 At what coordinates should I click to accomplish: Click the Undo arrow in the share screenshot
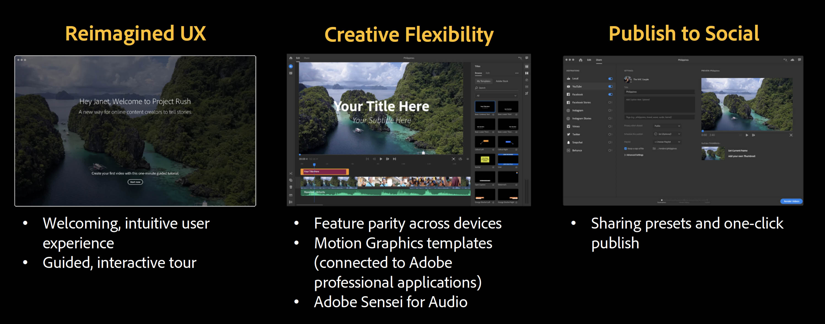click(785, 60)
